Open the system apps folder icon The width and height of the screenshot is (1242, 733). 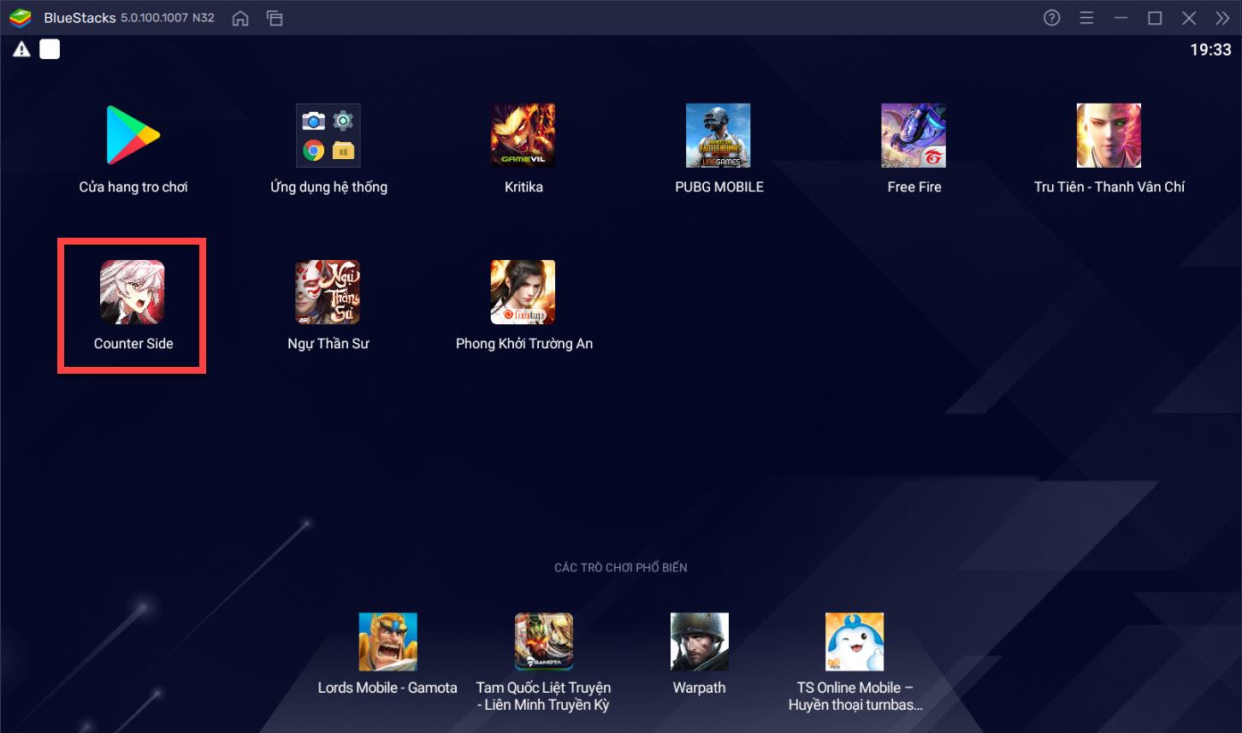point(328,135)
